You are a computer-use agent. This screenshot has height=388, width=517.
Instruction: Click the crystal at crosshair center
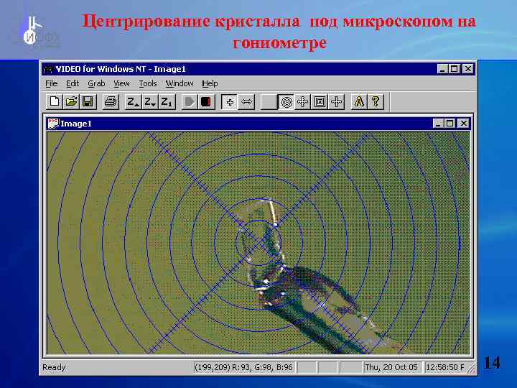(258, 243)
